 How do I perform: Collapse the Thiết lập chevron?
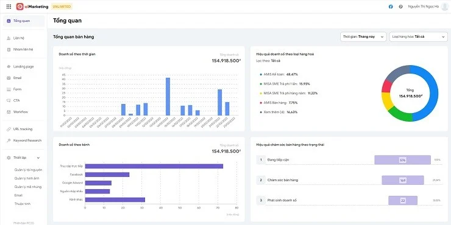coord(38,158)
